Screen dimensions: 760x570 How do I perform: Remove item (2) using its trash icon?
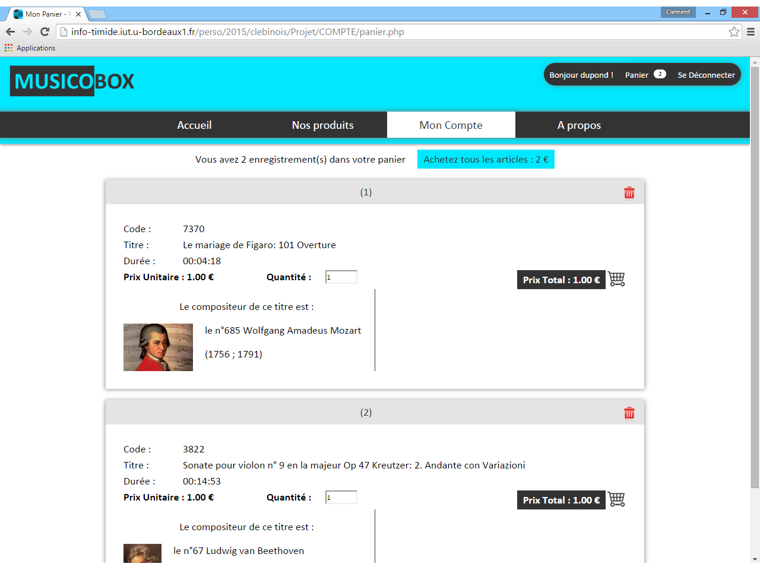(629, 413)
